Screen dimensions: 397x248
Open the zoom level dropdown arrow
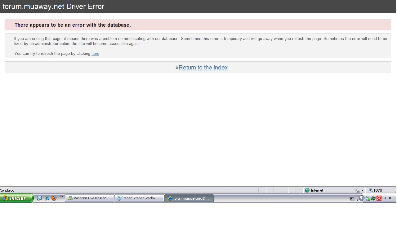[x=388, y=190]
